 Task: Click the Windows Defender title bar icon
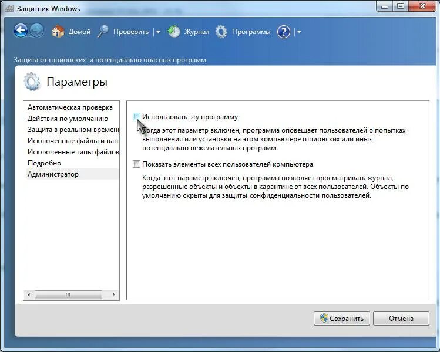pos(9,8)
